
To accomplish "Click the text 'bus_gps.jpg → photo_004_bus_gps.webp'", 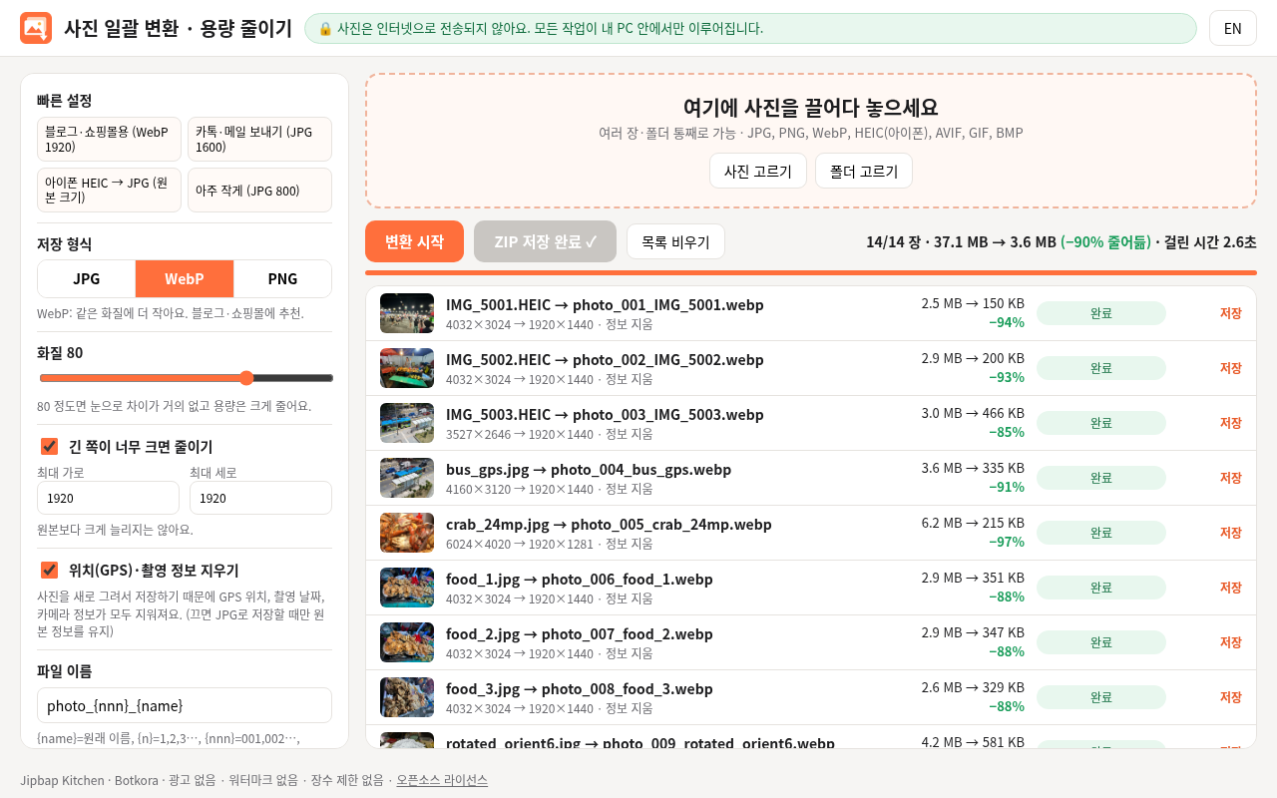I will pos(589,469).
